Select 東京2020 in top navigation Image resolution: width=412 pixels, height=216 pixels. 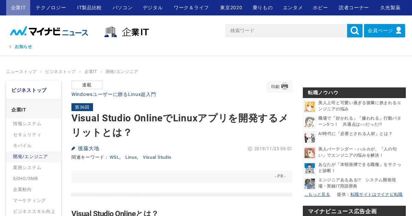coord(231,8)
